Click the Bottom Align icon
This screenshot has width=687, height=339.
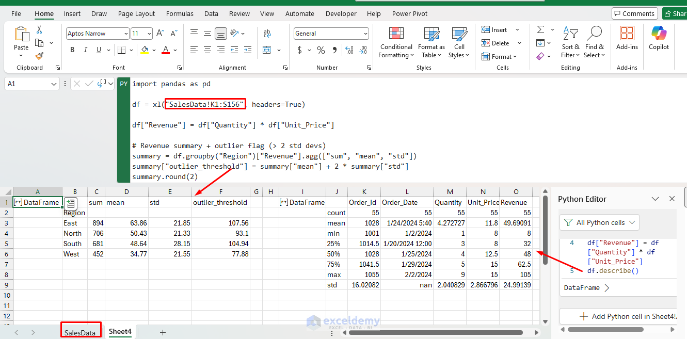[x=221, y=34]
